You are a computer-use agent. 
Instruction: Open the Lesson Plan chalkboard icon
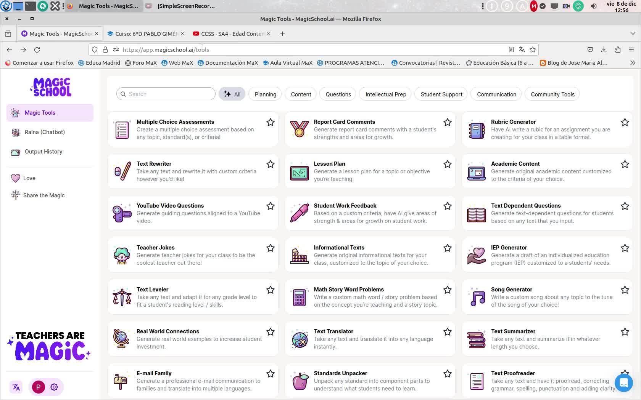300,173
